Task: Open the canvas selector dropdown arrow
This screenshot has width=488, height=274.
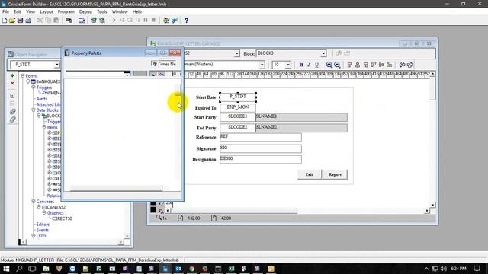Action: (237, 53)
